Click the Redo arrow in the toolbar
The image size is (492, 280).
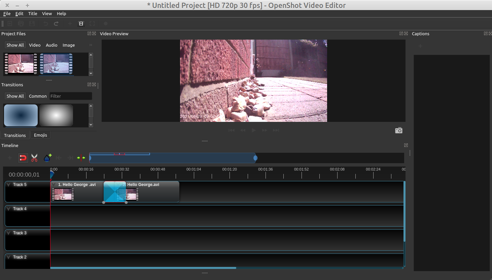point(56,24)
